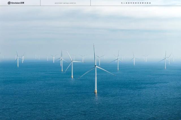The image size is (181, 120).
Task: Click the lower-right blade of the foreground turbine
Action: 105,71
